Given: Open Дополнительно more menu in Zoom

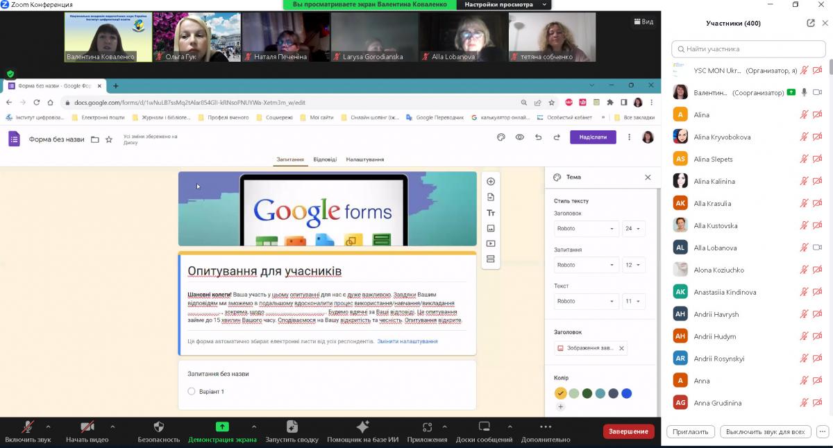Looking at the screenshot, I should click(x=545, y=431).
